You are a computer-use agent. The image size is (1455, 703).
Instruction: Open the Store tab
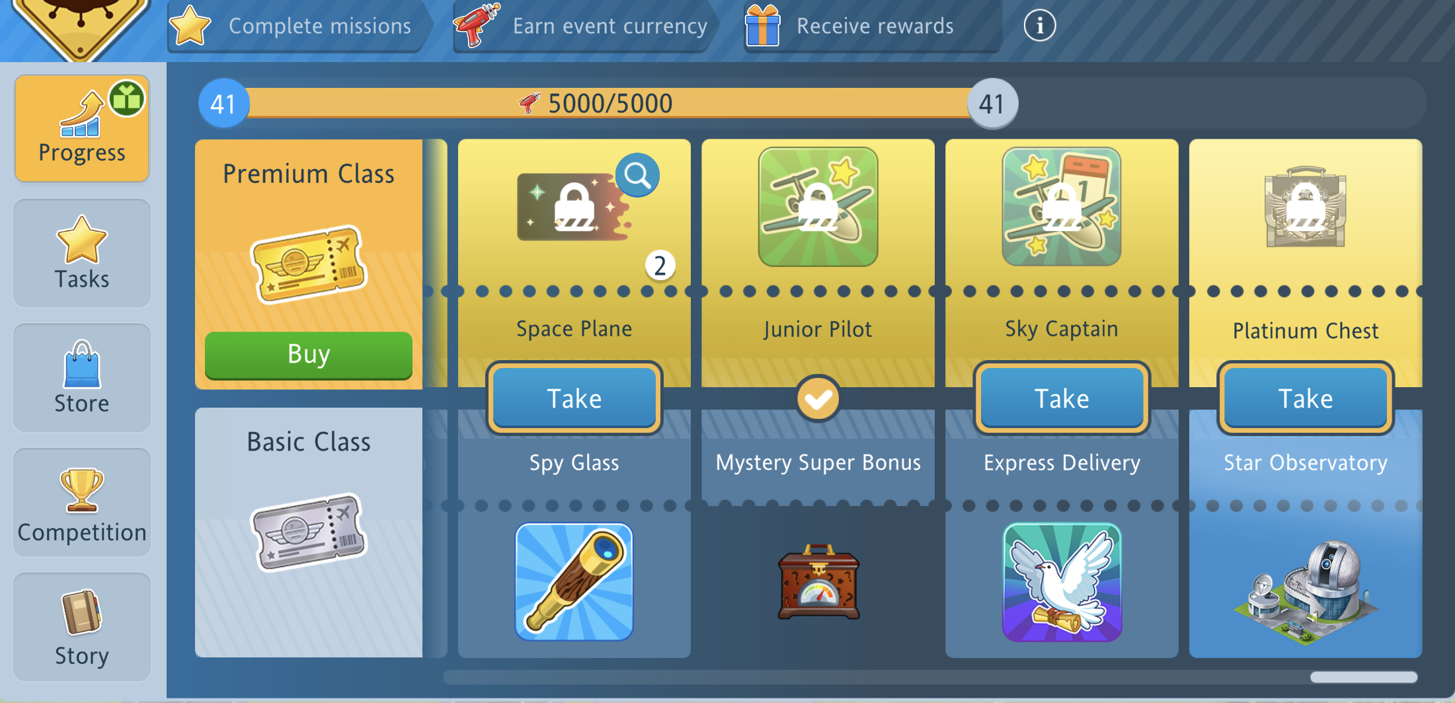tap(82, 377)
